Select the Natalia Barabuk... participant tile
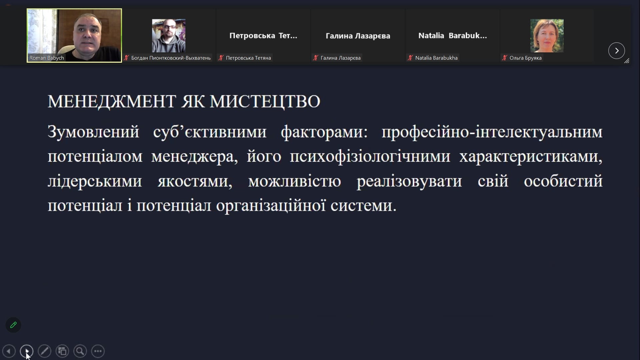The width and height of the screenshot is (640, 360). point(452,36)
